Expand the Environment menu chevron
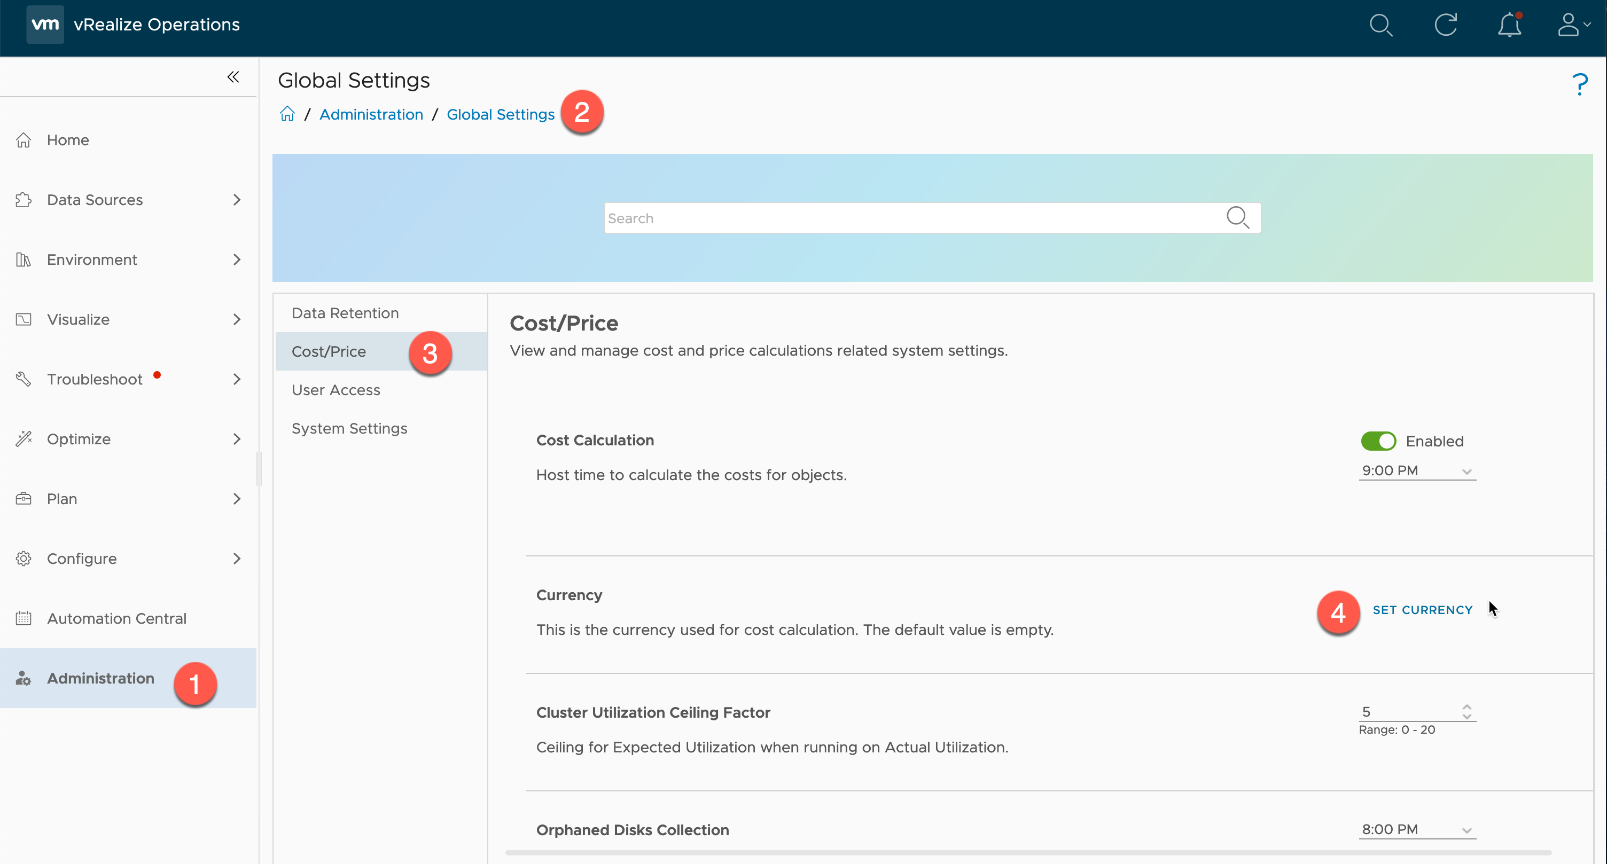Viewport: 1607px width, 864px height. click(x=237, y=260)
